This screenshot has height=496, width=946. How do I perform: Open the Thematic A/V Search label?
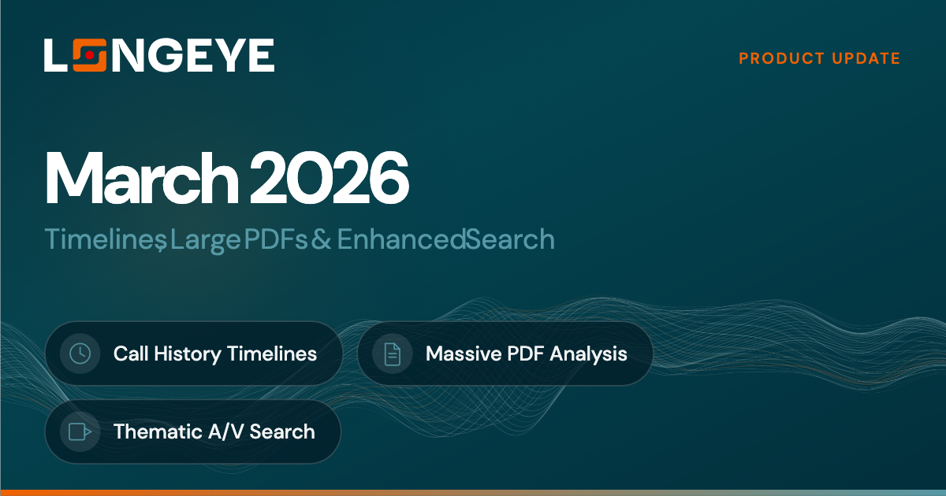point(214,431)
